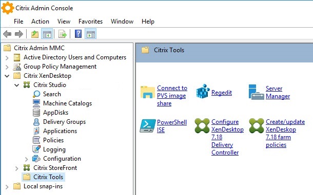Image resolution: width=313 pixels, height=195 pixels.
Task: Open Configure XenDesktop 7.18 Delivery Controller link
Action: tap(227, 137)
